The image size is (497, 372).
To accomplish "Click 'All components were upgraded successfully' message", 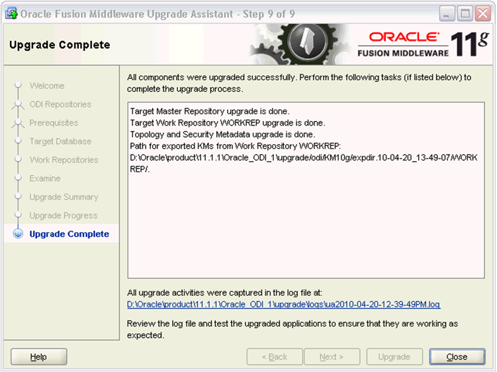I will click(299, 83).
